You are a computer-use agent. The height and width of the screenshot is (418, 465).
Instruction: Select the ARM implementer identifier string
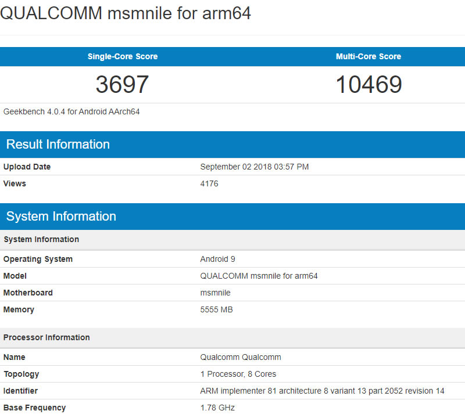(x=322, y=391)
